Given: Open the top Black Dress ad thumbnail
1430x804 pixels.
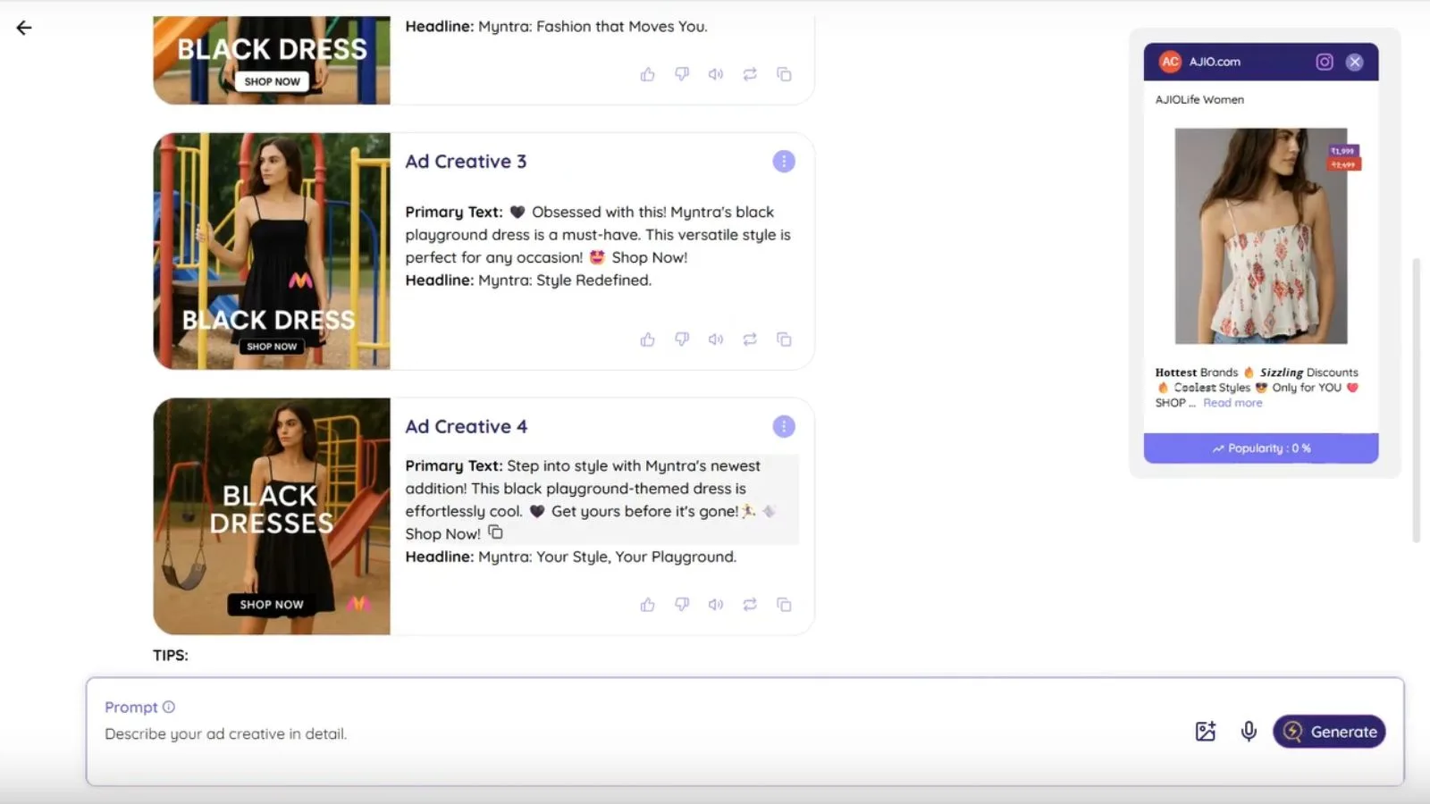Looking at the screenshot, I should click(x=272, y=60).
